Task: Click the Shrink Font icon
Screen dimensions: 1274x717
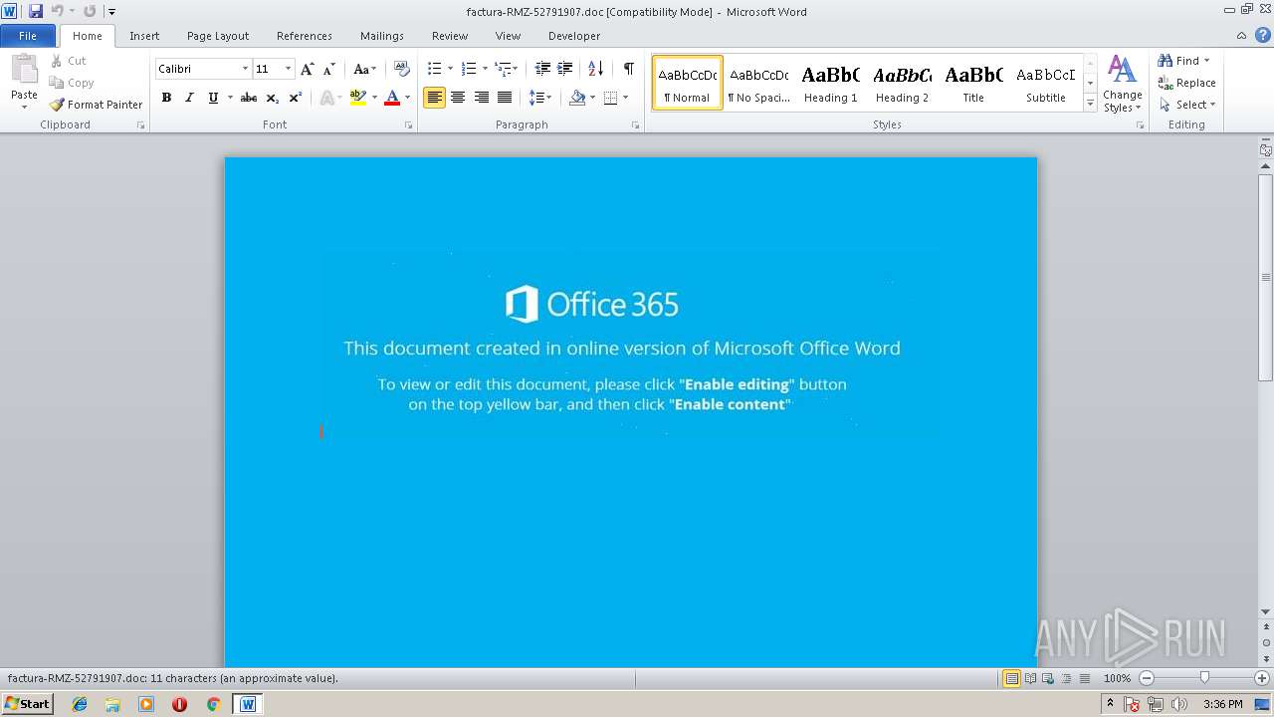Action: point(328,69)
